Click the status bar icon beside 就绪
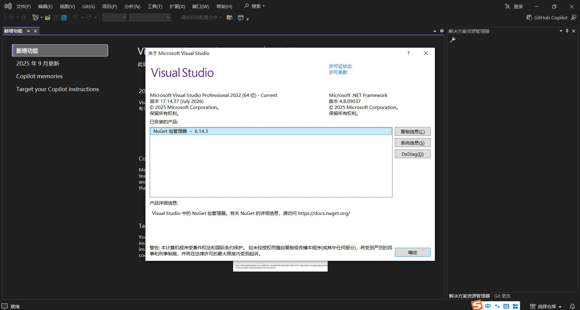The height and width of the screenshot is (310, 580). (5, 306)
